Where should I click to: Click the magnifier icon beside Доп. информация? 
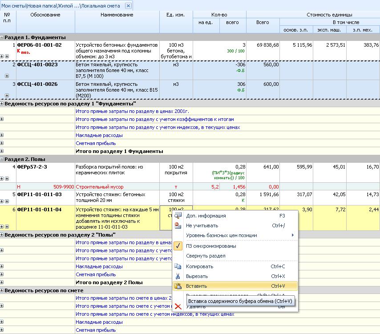178,216
